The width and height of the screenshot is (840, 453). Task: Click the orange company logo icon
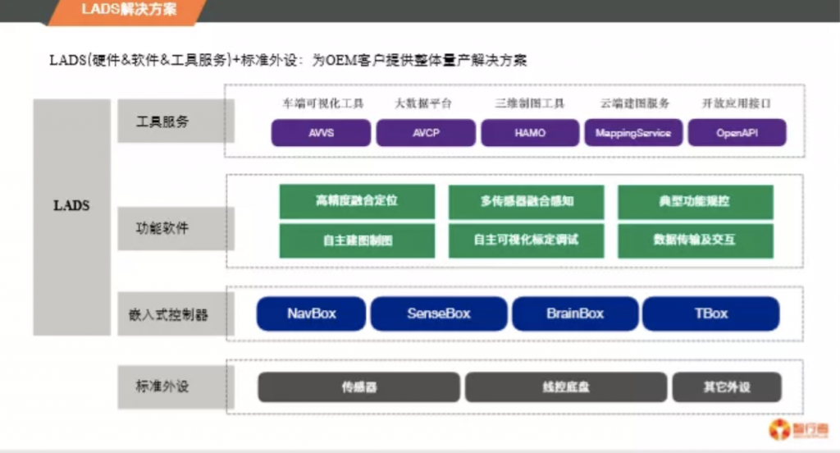coord(779,429)
